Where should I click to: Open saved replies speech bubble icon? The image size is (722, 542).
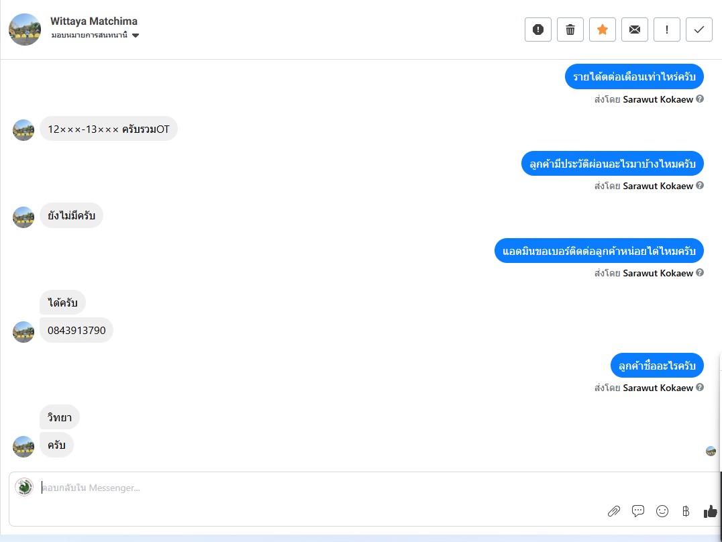637,510
